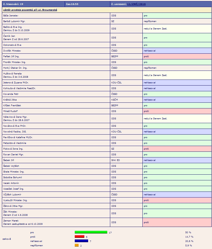
Task: Click Bažilová Eva 'nebyl/a členem Zast.' cell
Action: click(x=177, y=29)
